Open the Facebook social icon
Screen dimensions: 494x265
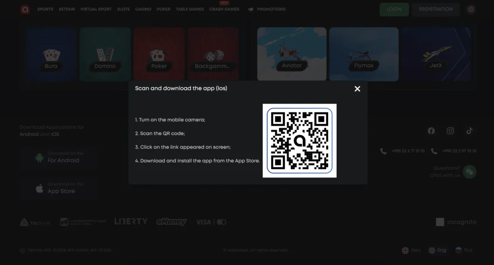[x=431, y=131]
